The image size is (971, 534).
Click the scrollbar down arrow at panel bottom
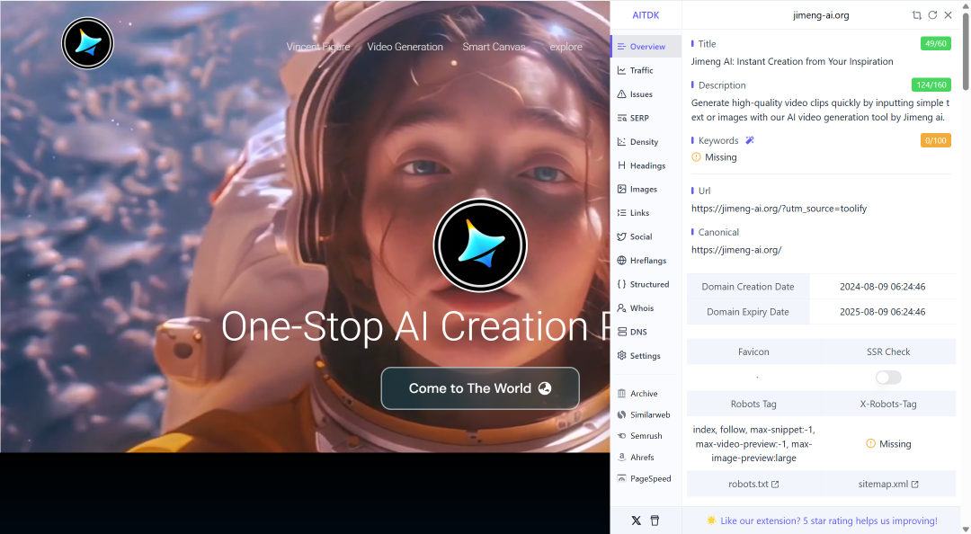tap(966, 529)
